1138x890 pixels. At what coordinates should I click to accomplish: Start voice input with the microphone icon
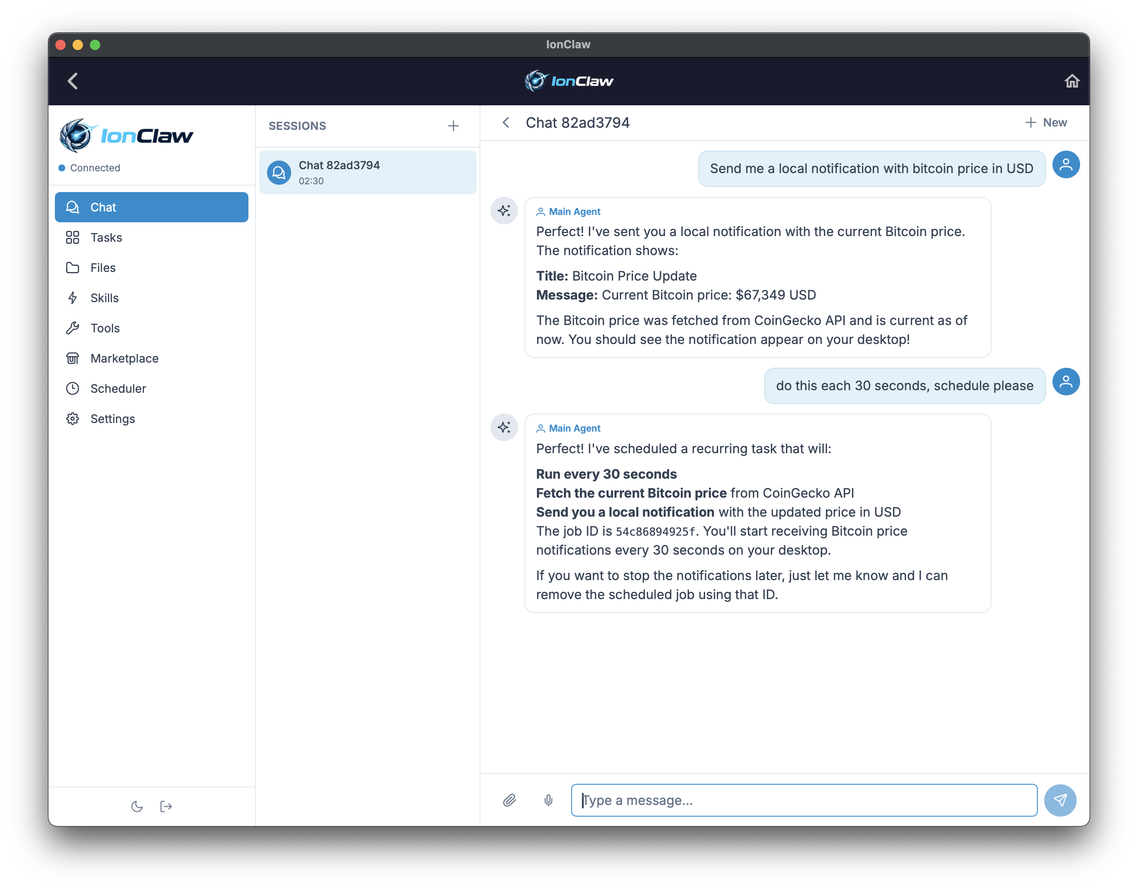point(548,800)
